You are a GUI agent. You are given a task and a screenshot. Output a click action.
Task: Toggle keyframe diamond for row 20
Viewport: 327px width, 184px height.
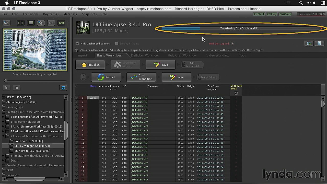click(76, 180)
